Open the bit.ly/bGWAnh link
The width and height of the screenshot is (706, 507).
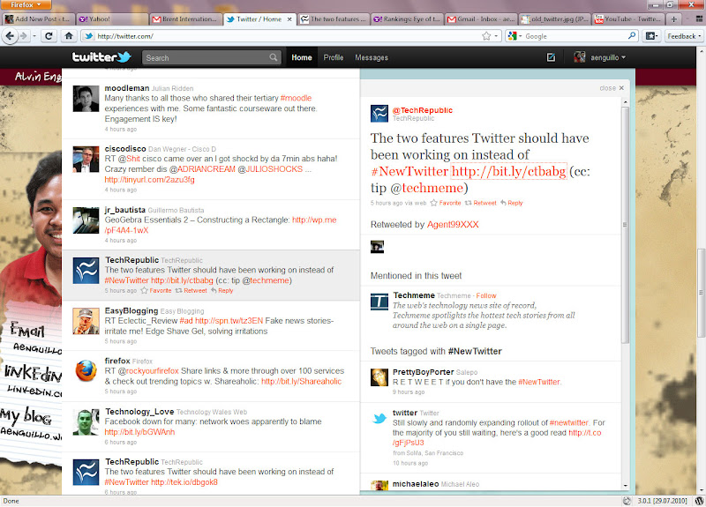click(139, 432)
